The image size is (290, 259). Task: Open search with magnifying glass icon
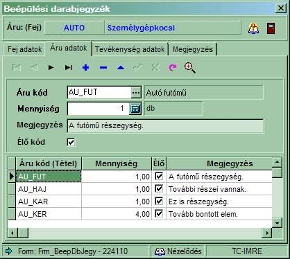190,68
